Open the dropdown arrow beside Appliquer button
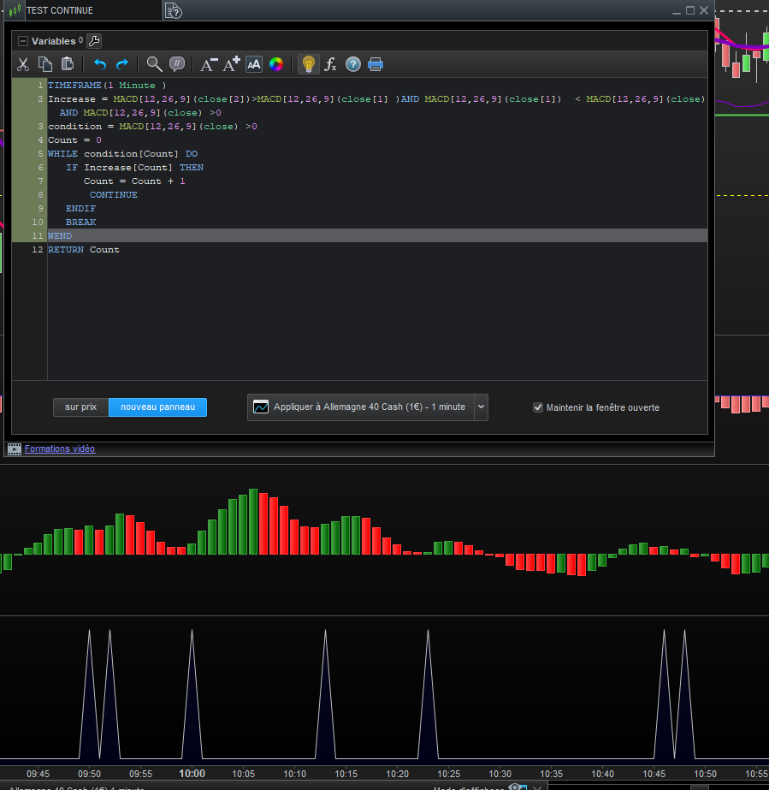The width and height of the screenshot is (769, 790). (x=481, y=407)
